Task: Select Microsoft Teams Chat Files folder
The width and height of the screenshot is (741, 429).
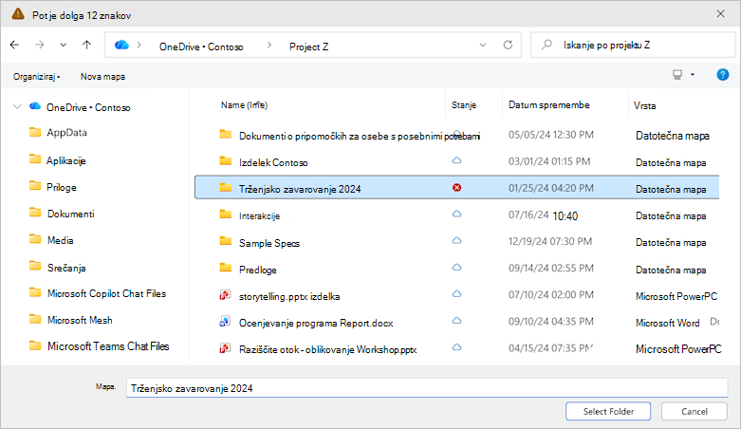Action: 108,346
